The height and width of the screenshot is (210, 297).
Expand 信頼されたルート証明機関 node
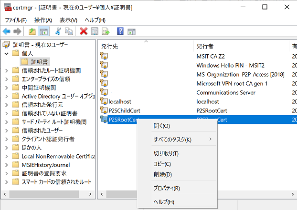(6, 70)
